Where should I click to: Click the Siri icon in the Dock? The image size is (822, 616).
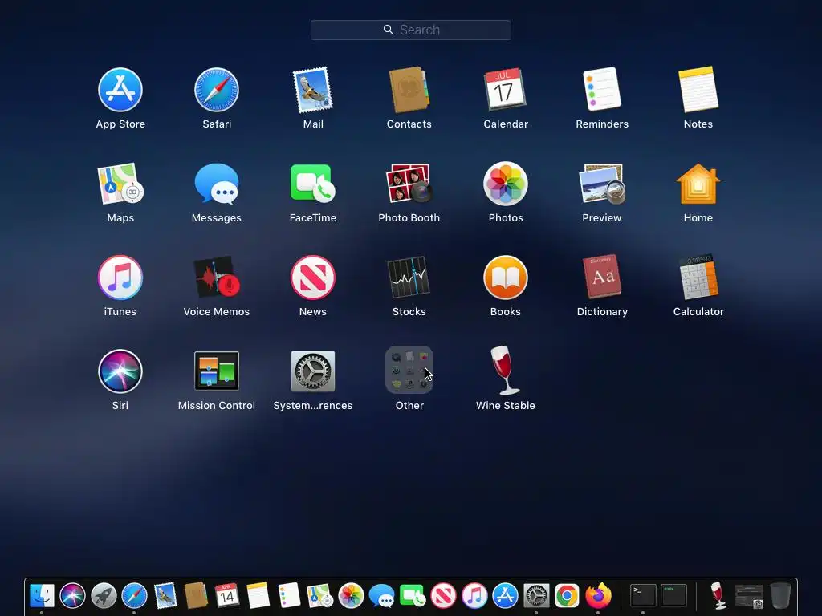[x=72, y=596]
